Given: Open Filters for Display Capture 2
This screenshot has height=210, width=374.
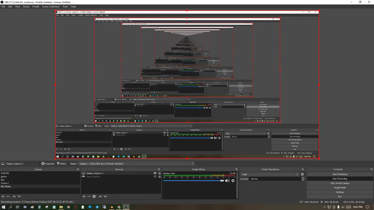Looking at the screenshot, I should 62,164.
